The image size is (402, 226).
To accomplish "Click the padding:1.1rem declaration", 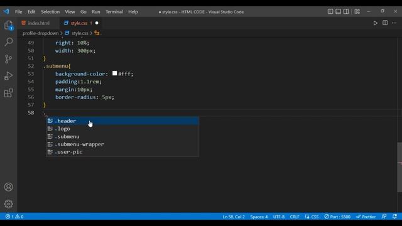I will pyautogui.click(x=79, y=82).
